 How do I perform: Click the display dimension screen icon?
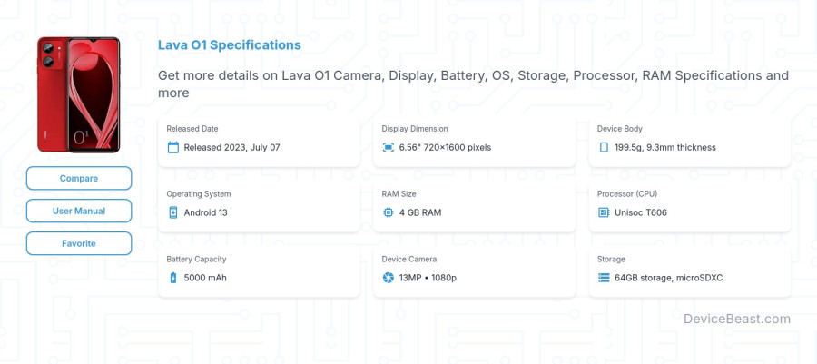(x=389, y=147)
